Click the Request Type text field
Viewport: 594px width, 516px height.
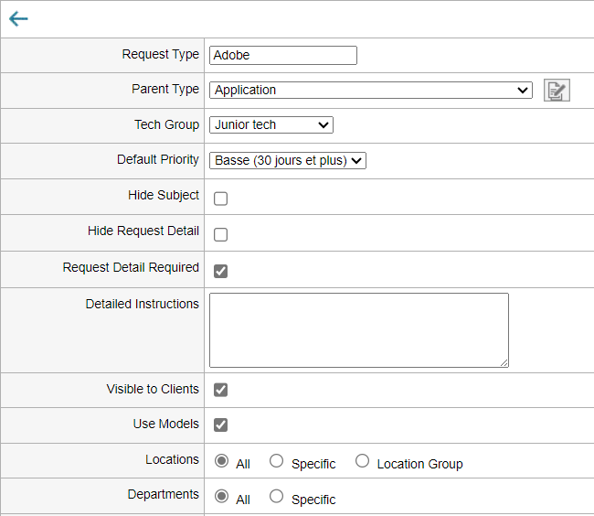[x=282, y=55]
